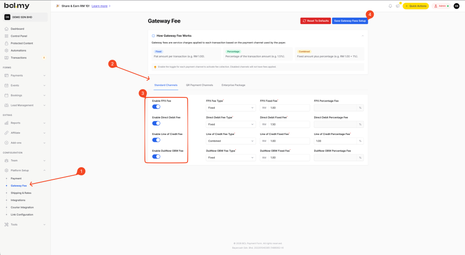Click Save Gateway Fees Setup button

pyautogui.click(x=350, y=21)
